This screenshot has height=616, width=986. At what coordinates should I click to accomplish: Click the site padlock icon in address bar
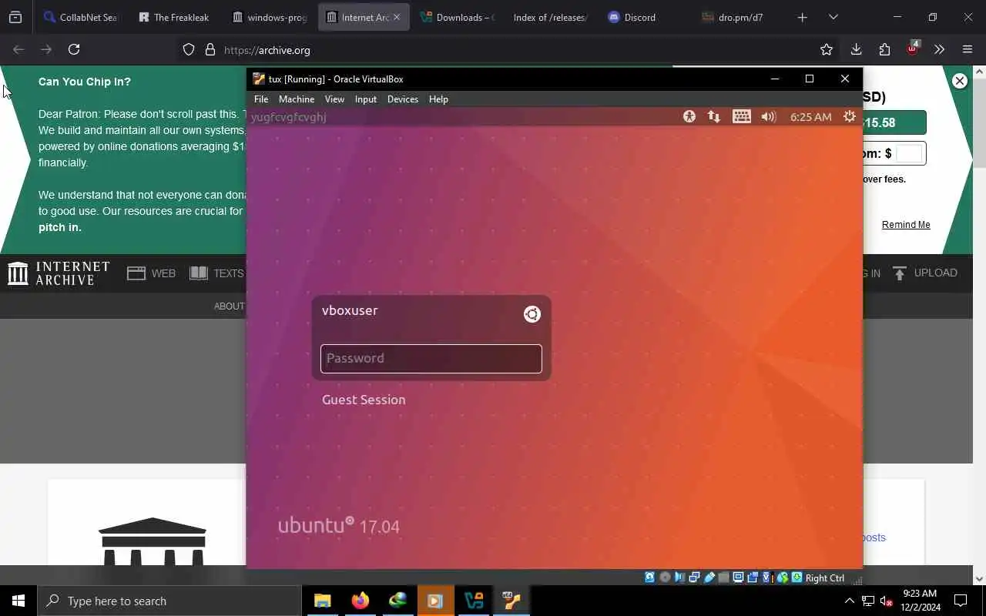point(210,49)
